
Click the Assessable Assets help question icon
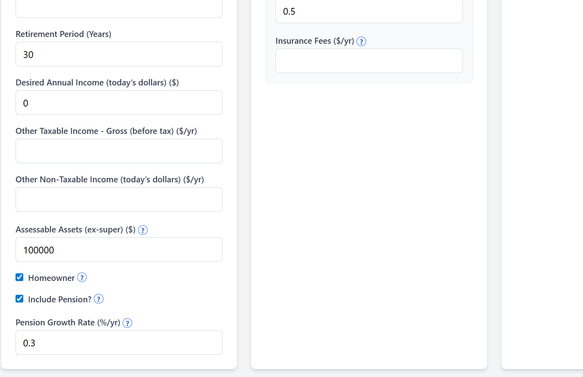tap(143, 230)
